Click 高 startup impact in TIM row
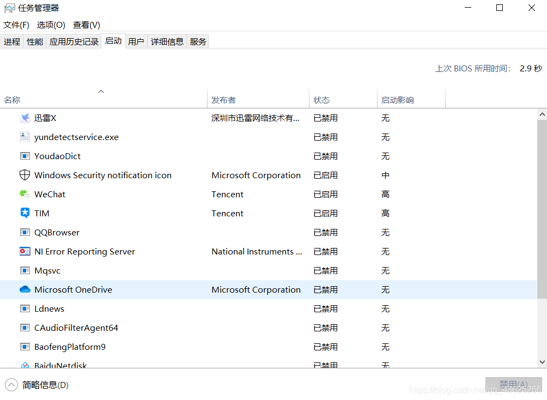The image size is (547, 400). tap(385, 213)
